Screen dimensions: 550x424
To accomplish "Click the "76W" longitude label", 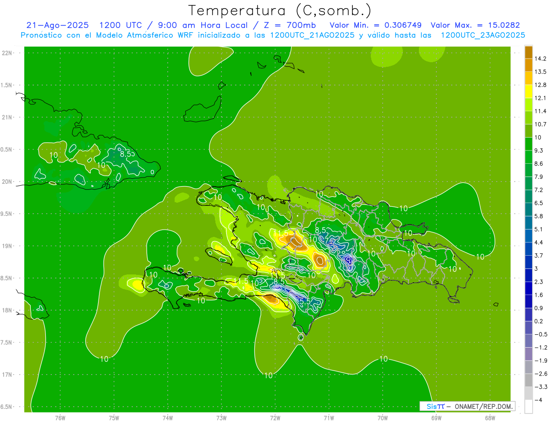I will click(60, 418).
